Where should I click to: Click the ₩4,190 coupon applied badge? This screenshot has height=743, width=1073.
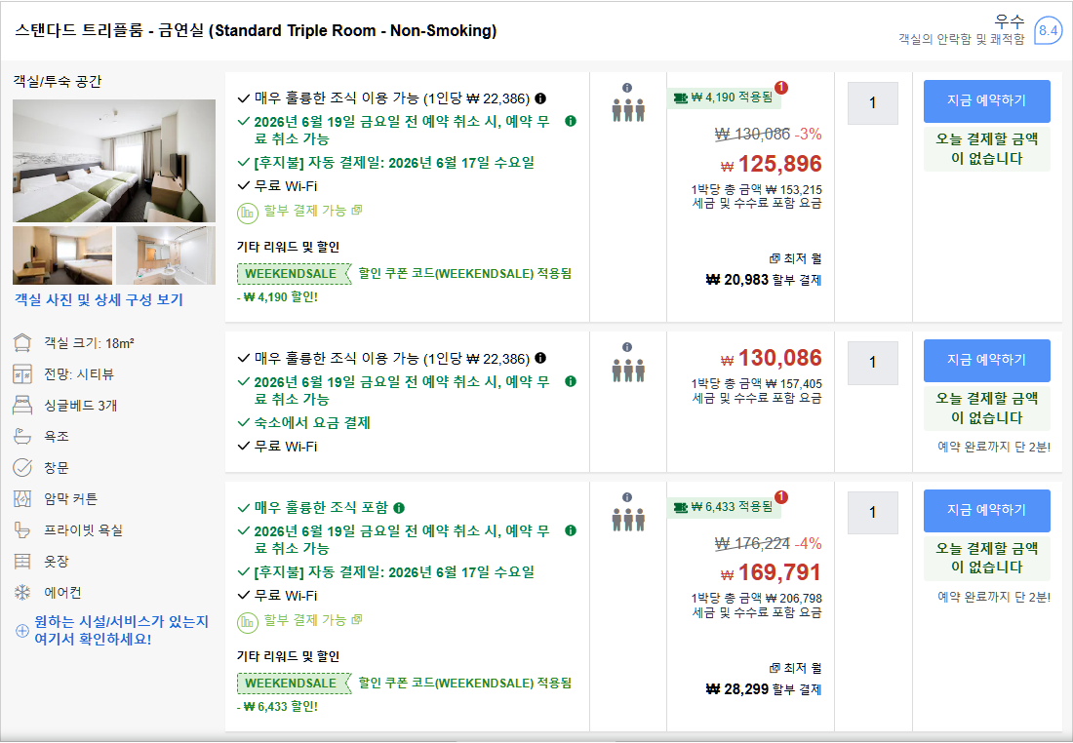pos(724,98)
